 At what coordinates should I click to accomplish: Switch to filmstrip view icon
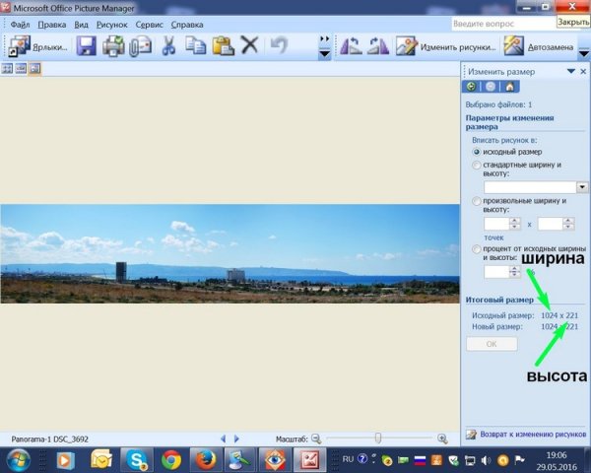21,68
